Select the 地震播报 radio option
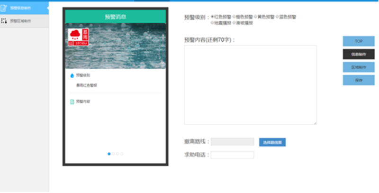This screenshot has height=193, width=379. (212, 22)
